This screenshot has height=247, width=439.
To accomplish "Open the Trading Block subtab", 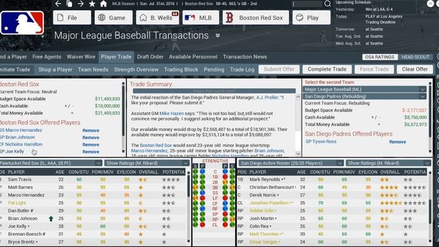I will tap(181, 69).
